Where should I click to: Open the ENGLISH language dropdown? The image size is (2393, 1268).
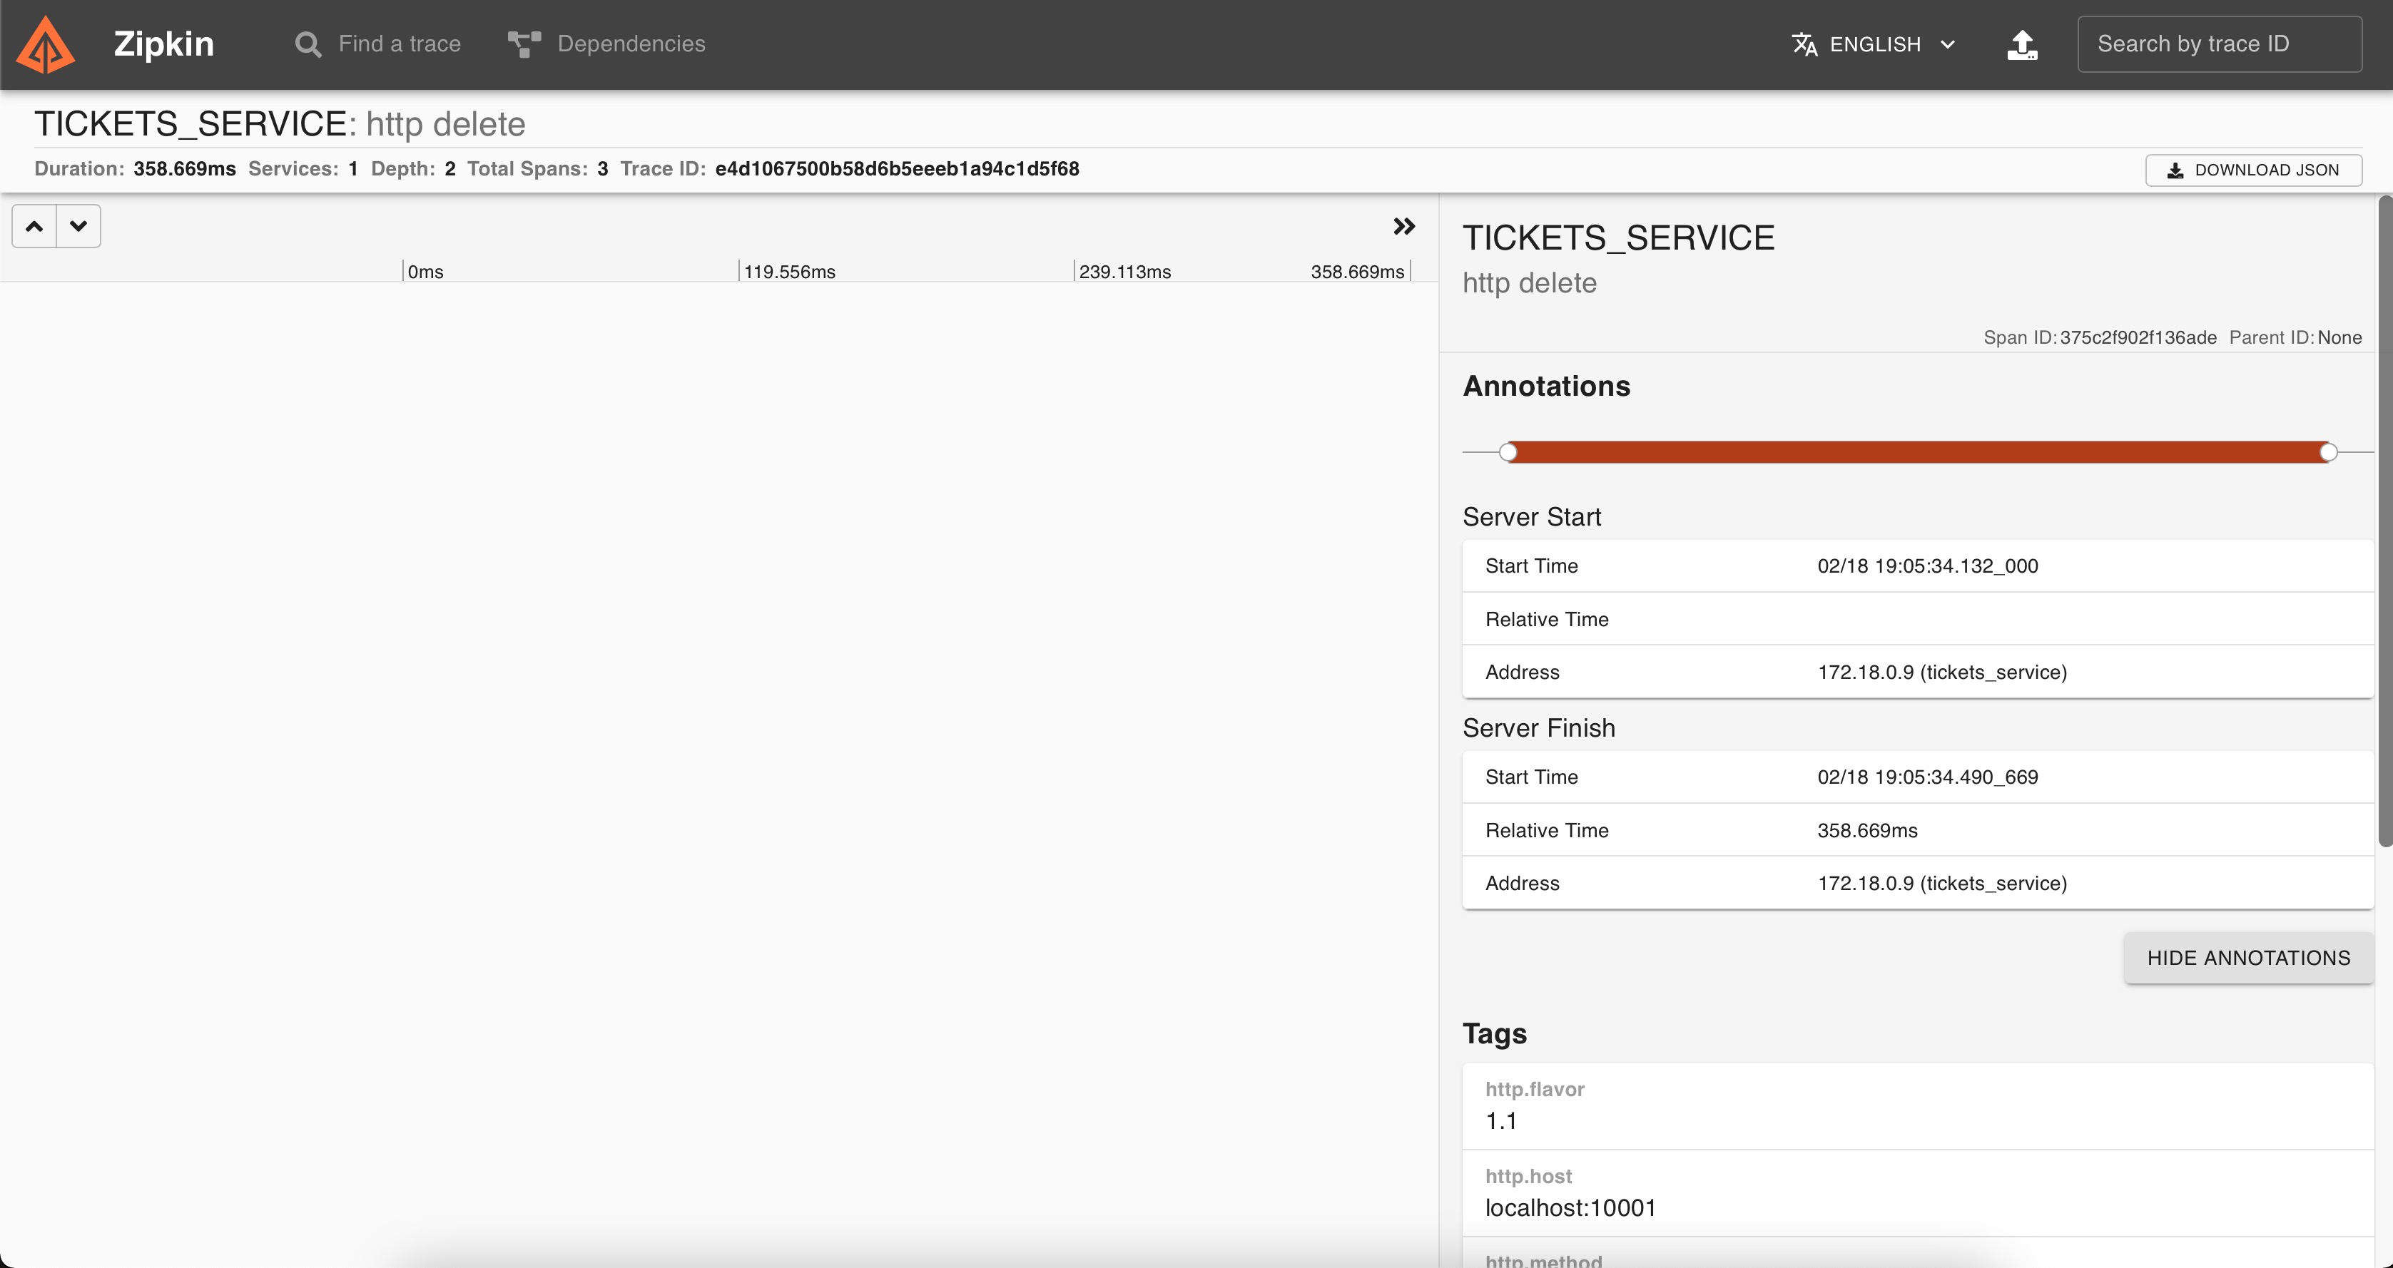coord(1874,44)
